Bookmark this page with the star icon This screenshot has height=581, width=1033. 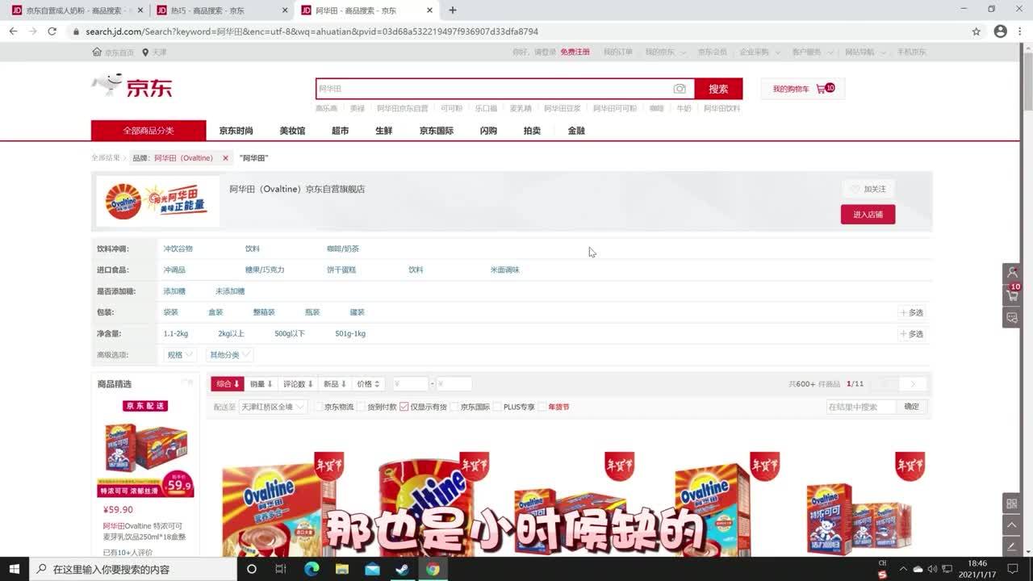coord(977,31)
